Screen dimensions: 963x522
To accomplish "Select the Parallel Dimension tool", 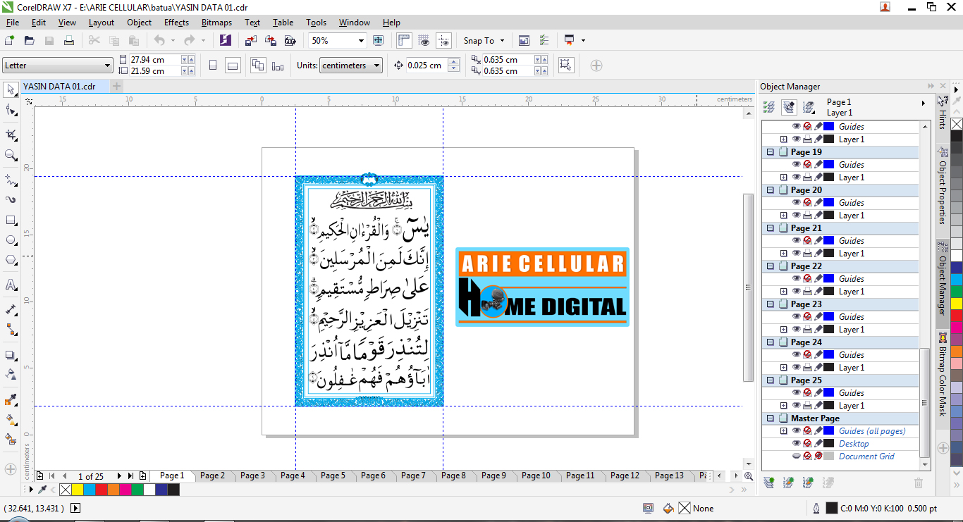I will tap(11, 309).
